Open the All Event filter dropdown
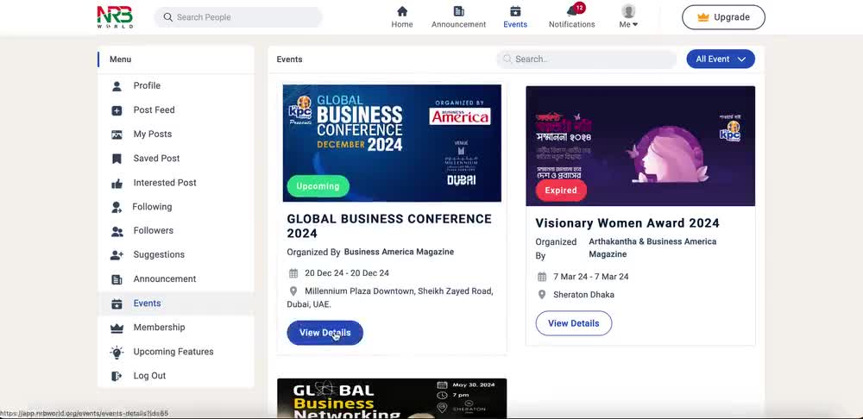The width and height of the screenshot is (863, 419). point(721,59)
